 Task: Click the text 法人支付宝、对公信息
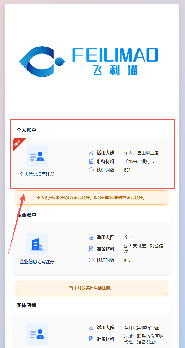tap(144, 249)
